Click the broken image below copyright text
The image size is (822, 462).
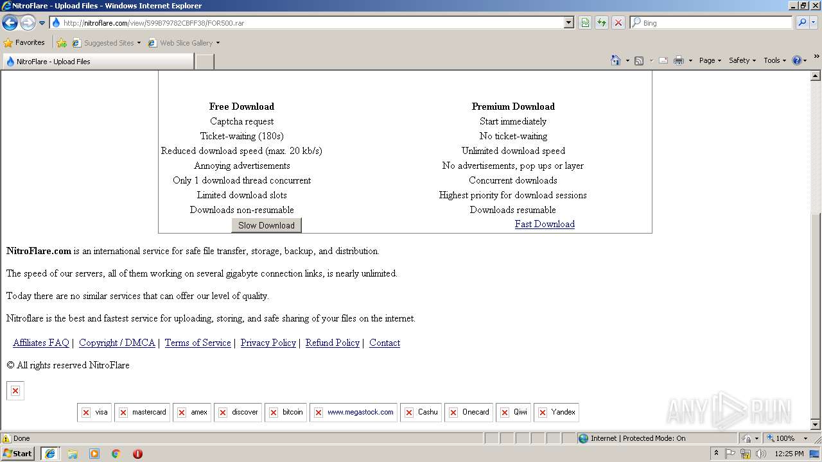pos(15,390)
